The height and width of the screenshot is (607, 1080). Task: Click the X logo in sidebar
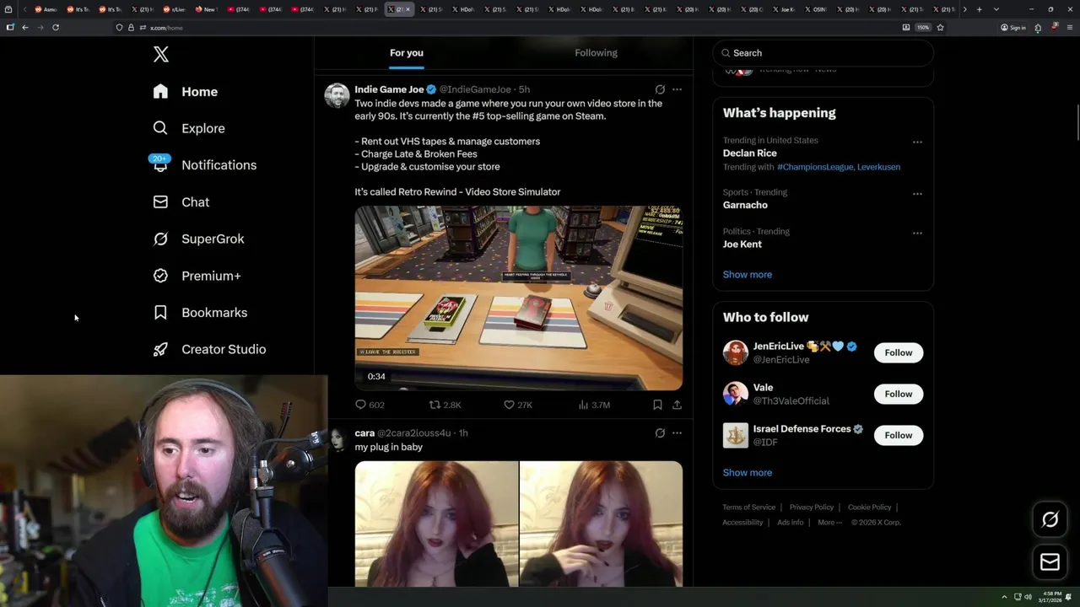pos(161,55)
